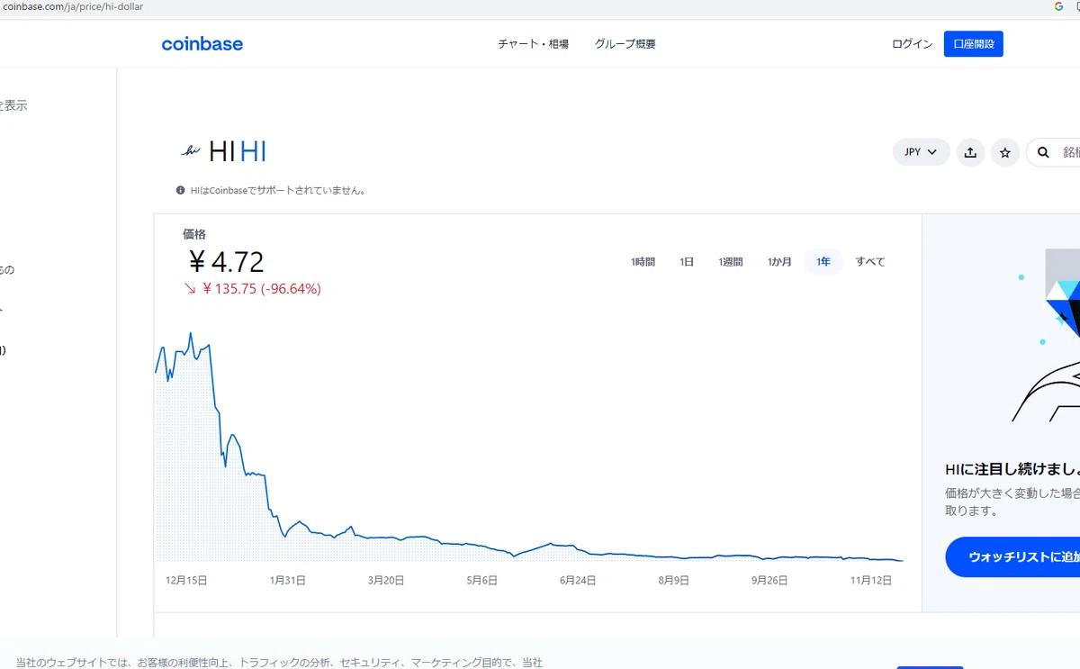Click the 9月26日 axis date label
The height and width of the screenshot is (669, 1080).
[x=769, y=581]
